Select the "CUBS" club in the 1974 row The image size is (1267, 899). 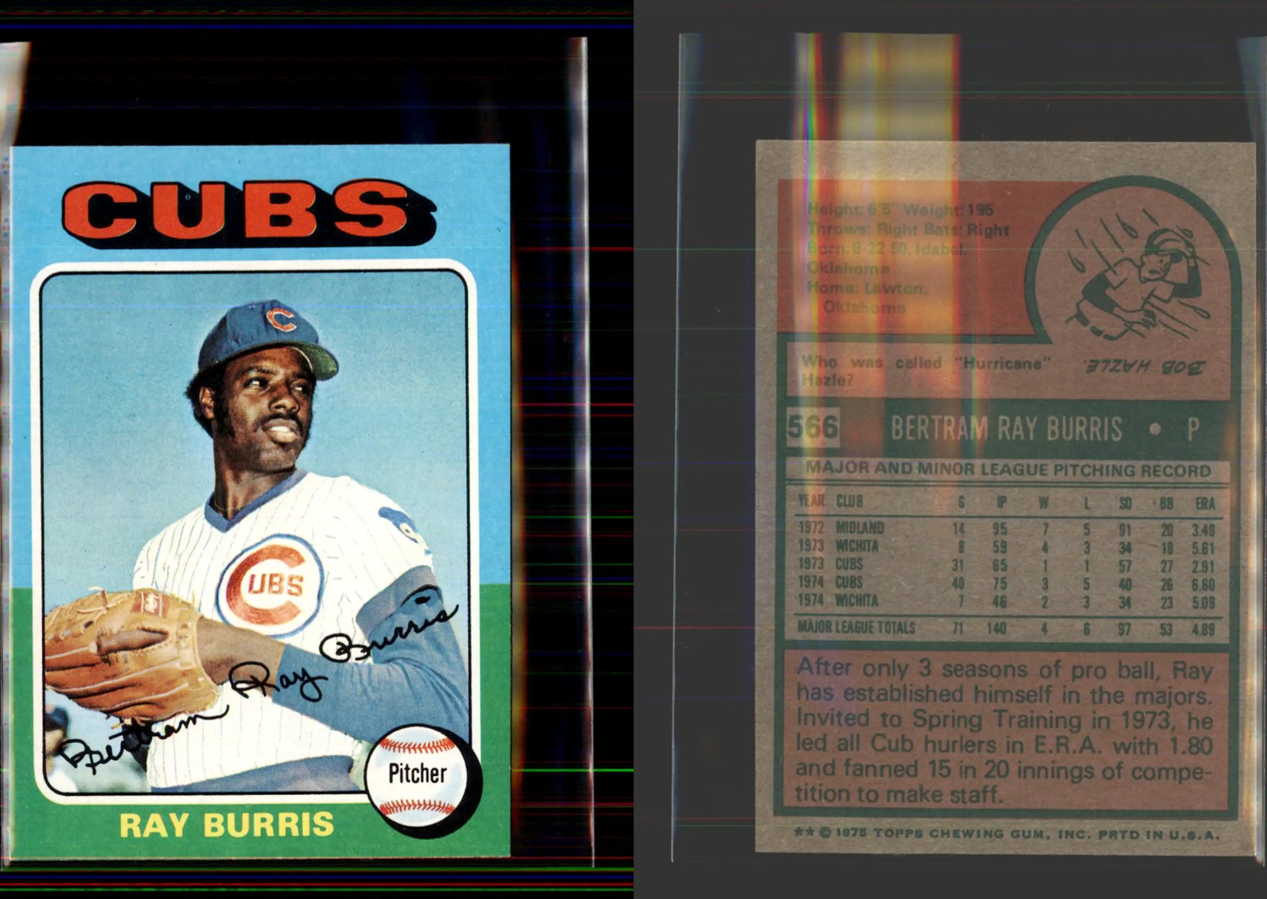[x=849, y=582]
